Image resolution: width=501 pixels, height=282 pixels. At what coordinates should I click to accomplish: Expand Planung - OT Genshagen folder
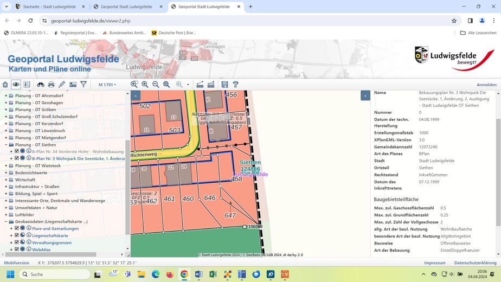6,102
